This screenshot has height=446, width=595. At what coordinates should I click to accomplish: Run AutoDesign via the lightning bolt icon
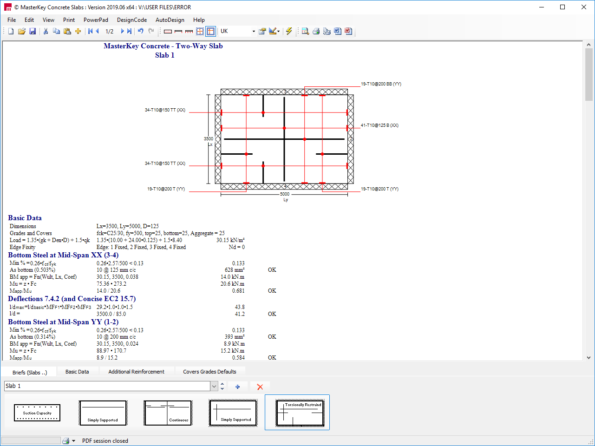coord(288,31)
